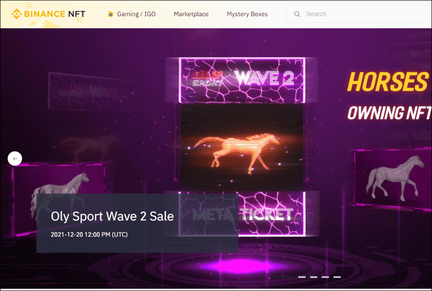Click the magnifying glass search icon
The image size is (432, 291).
pyautogui.click(x=297, y=14)
